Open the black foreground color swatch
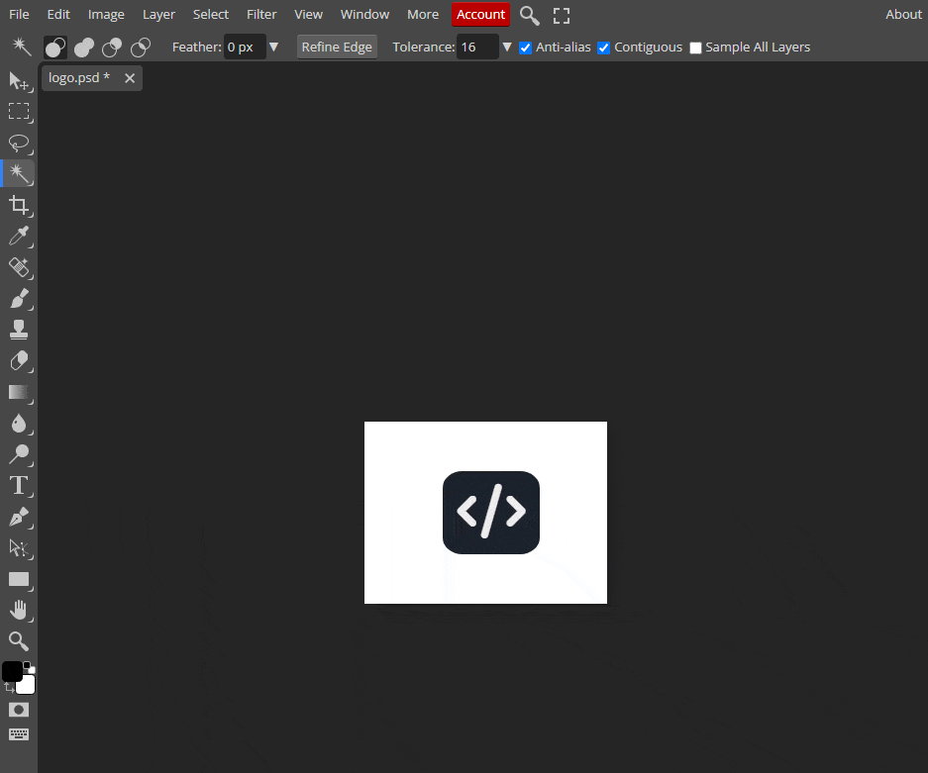This screenshot has width=928, height=773. pos(12,672)
